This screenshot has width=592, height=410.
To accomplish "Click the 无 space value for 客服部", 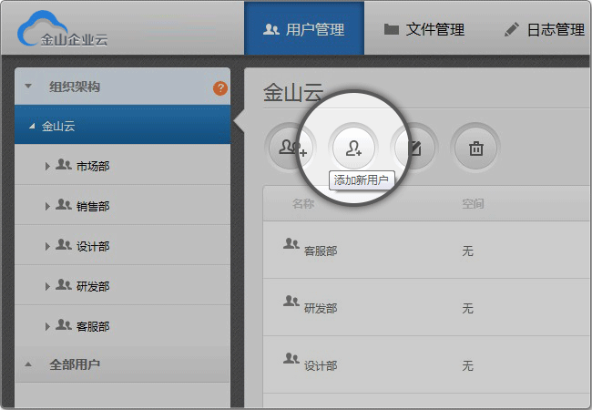I will [x=467, y=251].
